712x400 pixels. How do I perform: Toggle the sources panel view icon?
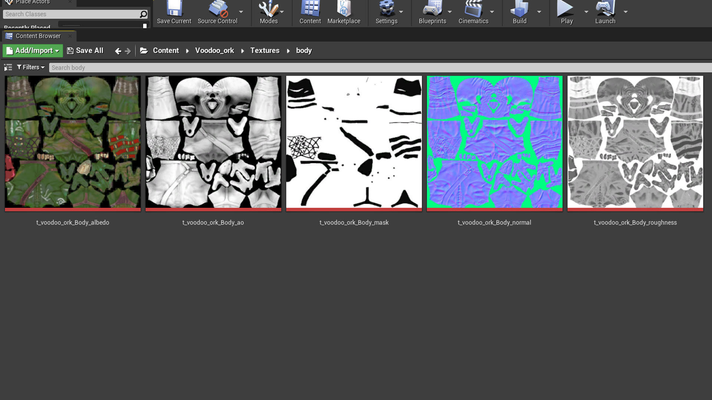point(8,67)
